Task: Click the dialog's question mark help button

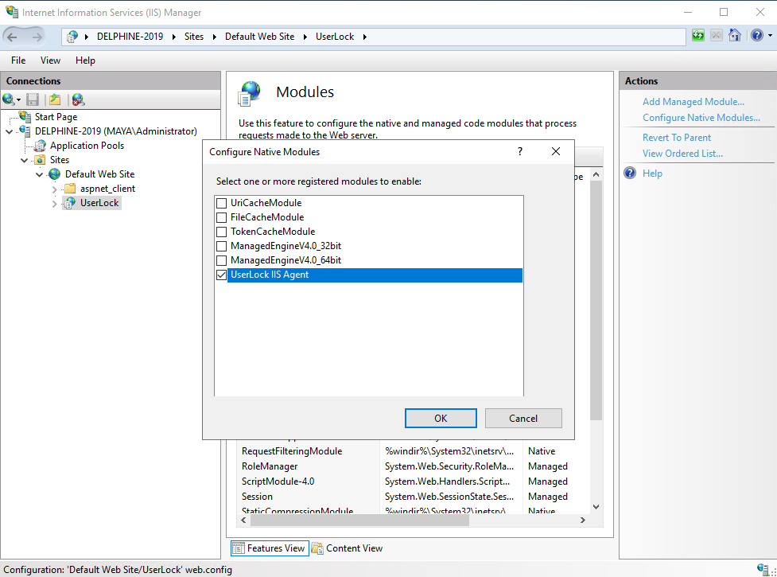Action: click(x=520, y=152)
